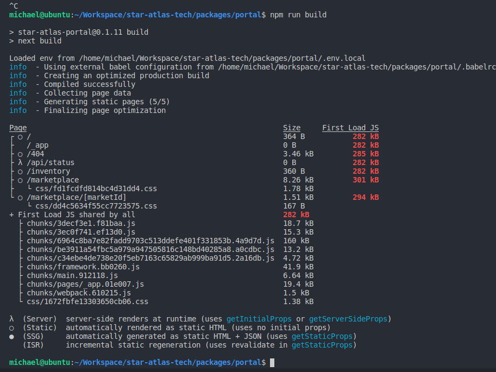Click 'chunks/framework.bb0260.js' file name
496x372 pixels.
click(x=83, y=267)
